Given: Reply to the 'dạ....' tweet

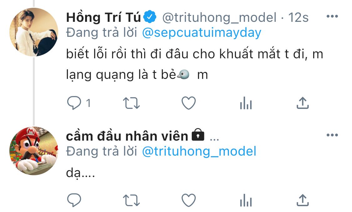Looking at the screenshot, I should pyautogui.click(x=74, y=200).
